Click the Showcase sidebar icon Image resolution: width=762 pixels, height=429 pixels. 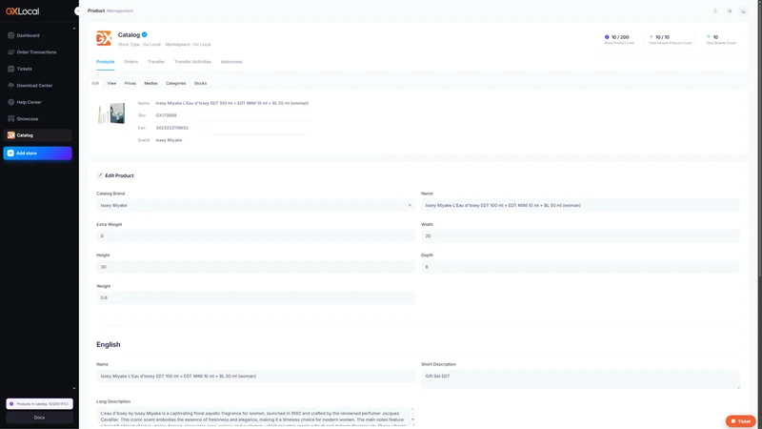click(10, 118)
